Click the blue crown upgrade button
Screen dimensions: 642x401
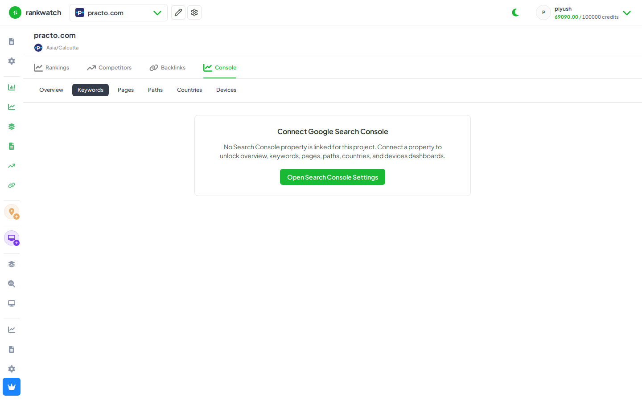tap(12, 387)
